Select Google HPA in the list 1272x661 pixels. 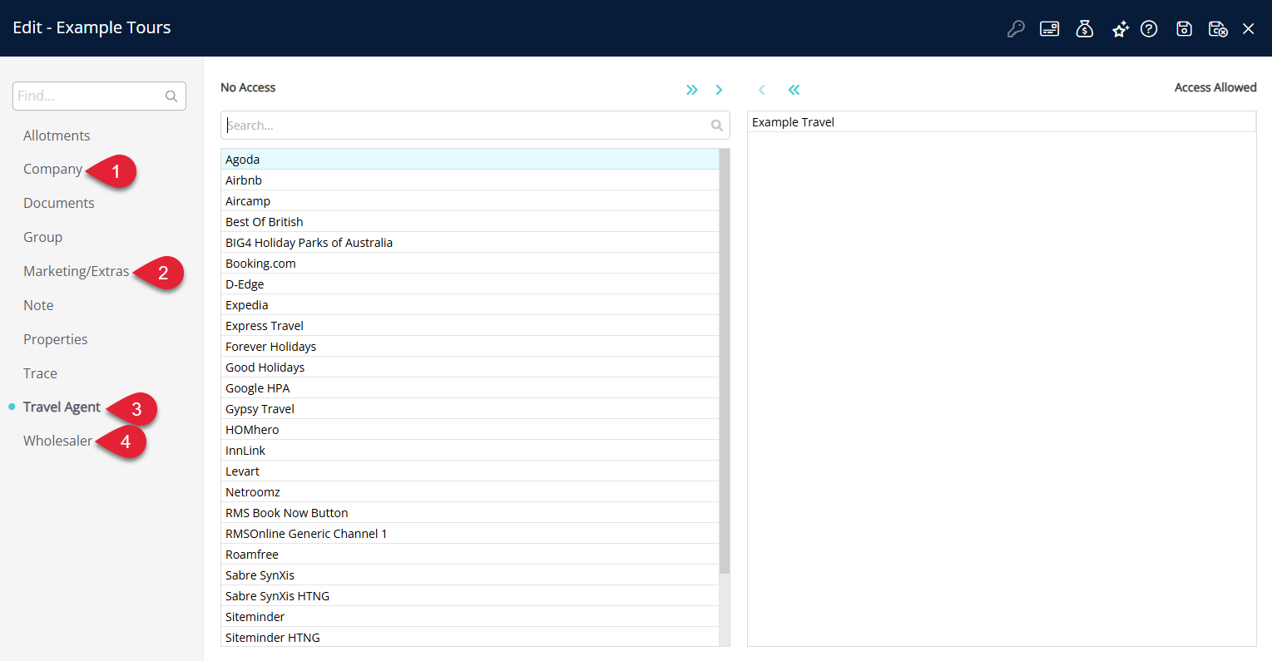point(470,388)
